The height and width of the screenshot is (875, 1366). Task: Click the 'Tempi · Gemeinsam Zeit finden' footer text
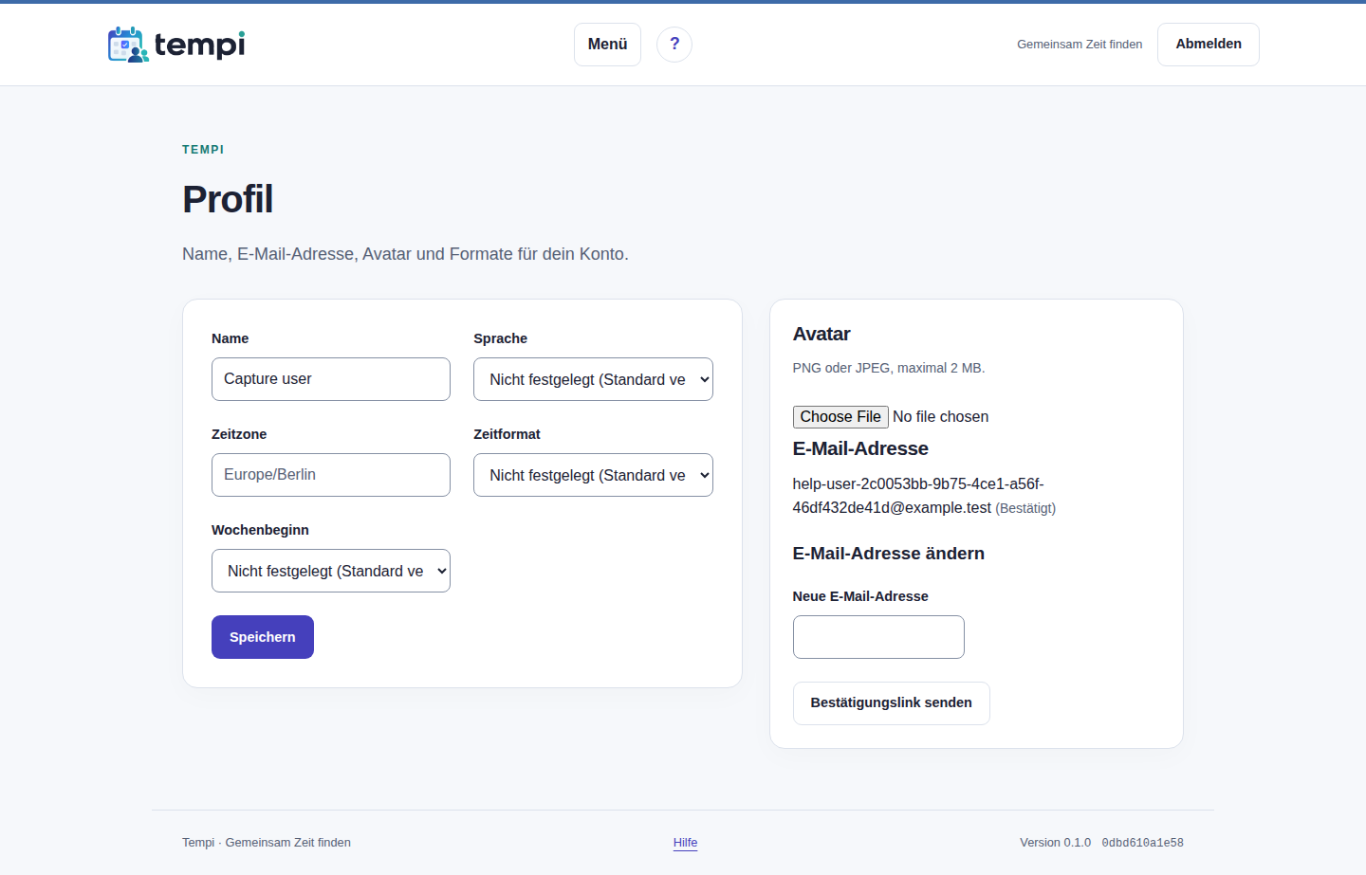267,843
